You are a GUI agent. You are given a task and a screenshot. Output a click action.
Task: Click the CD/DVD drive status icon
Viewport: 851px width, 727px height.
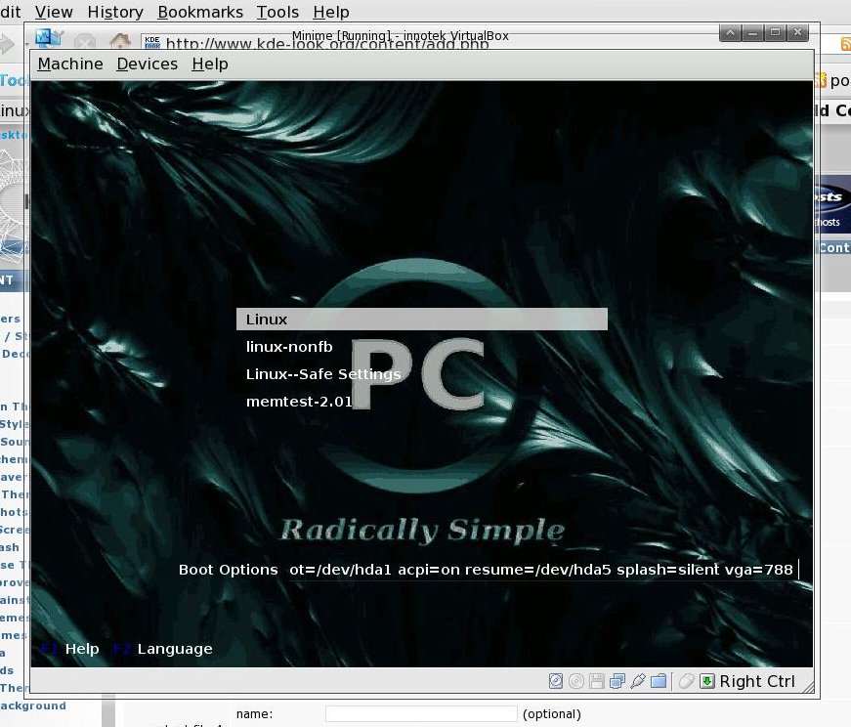[576, 681]
